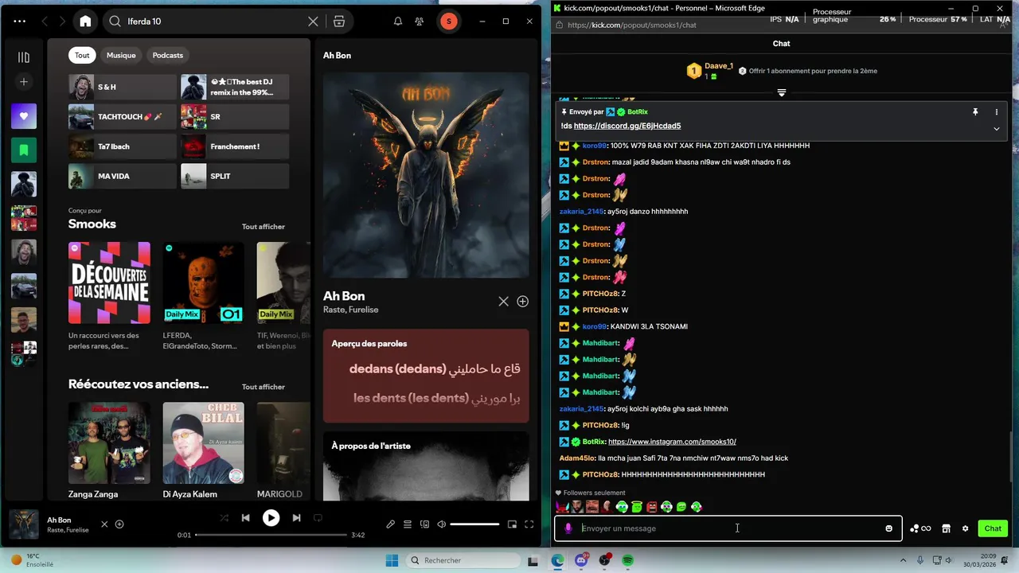
Task: Open connect to a device icon
Action: 424,524
